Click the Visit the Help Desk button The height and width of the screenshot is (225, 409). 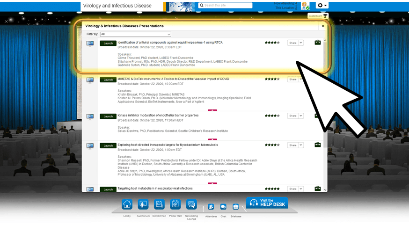pos(267,203)
